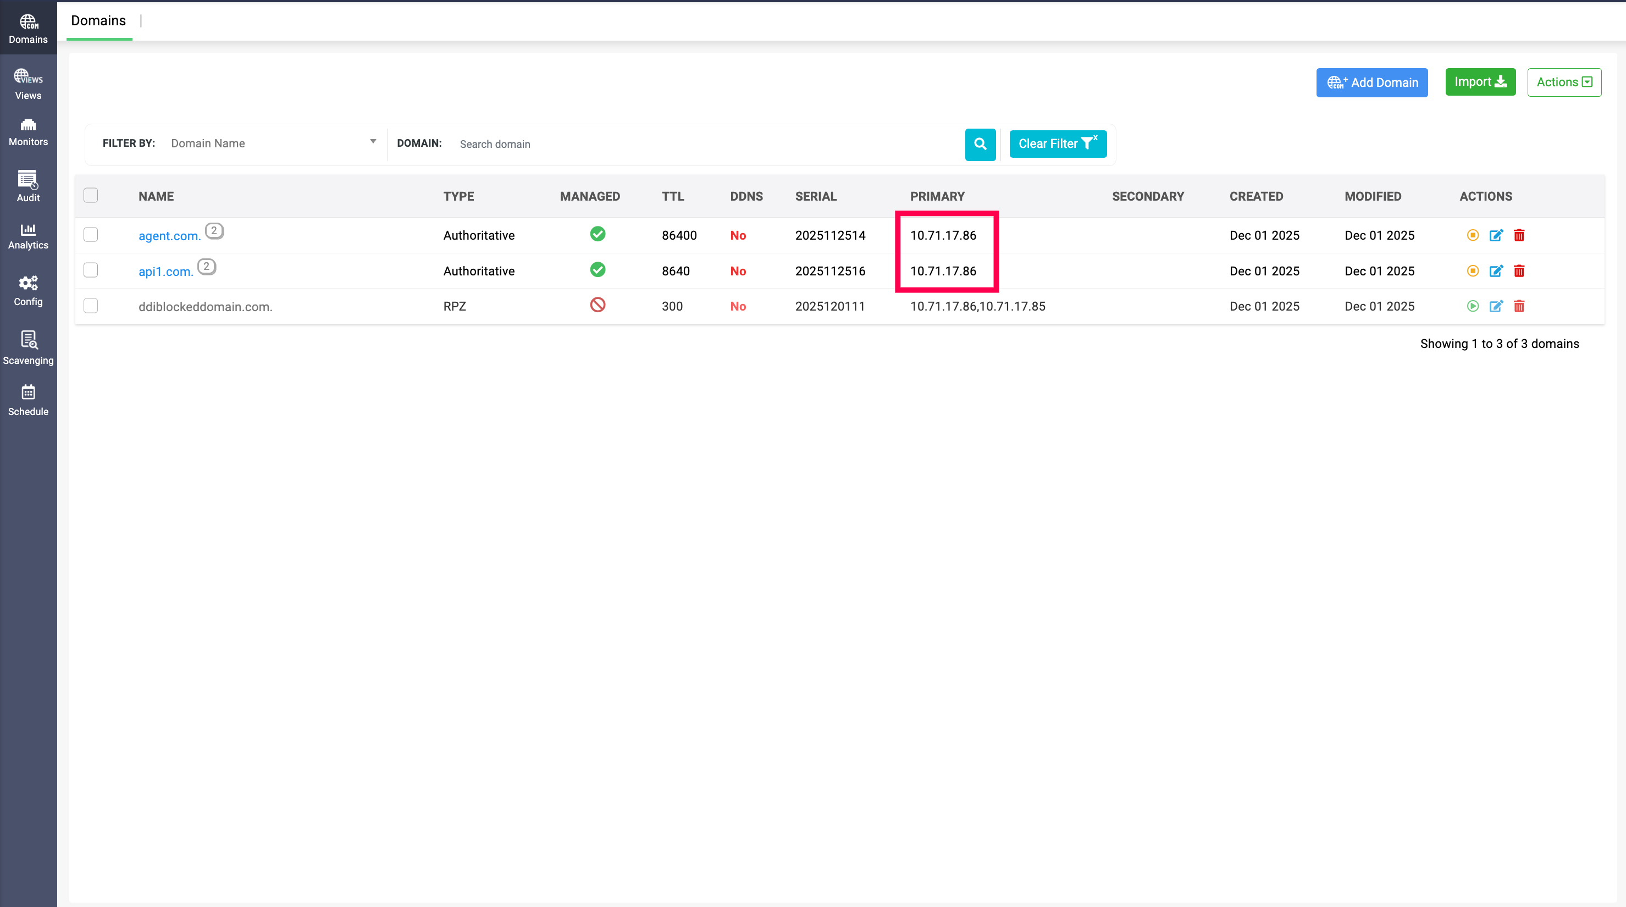
Task: Check the agent.com. row checkbox
Action: click(x=91, y=235)
